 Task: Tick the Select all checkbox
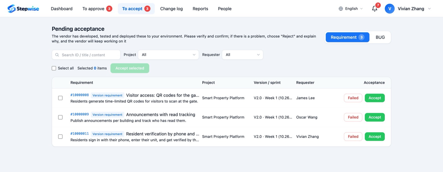54,68
